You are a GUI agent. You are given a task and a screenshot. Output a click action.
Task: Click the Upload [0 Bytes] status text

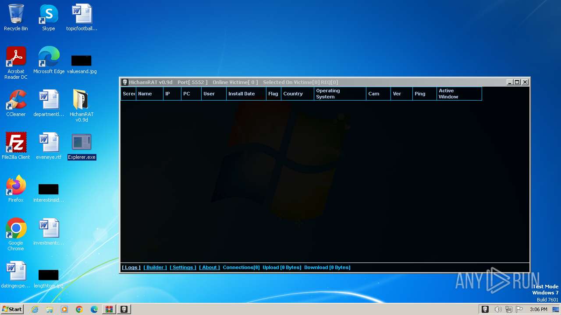[282, 267]
